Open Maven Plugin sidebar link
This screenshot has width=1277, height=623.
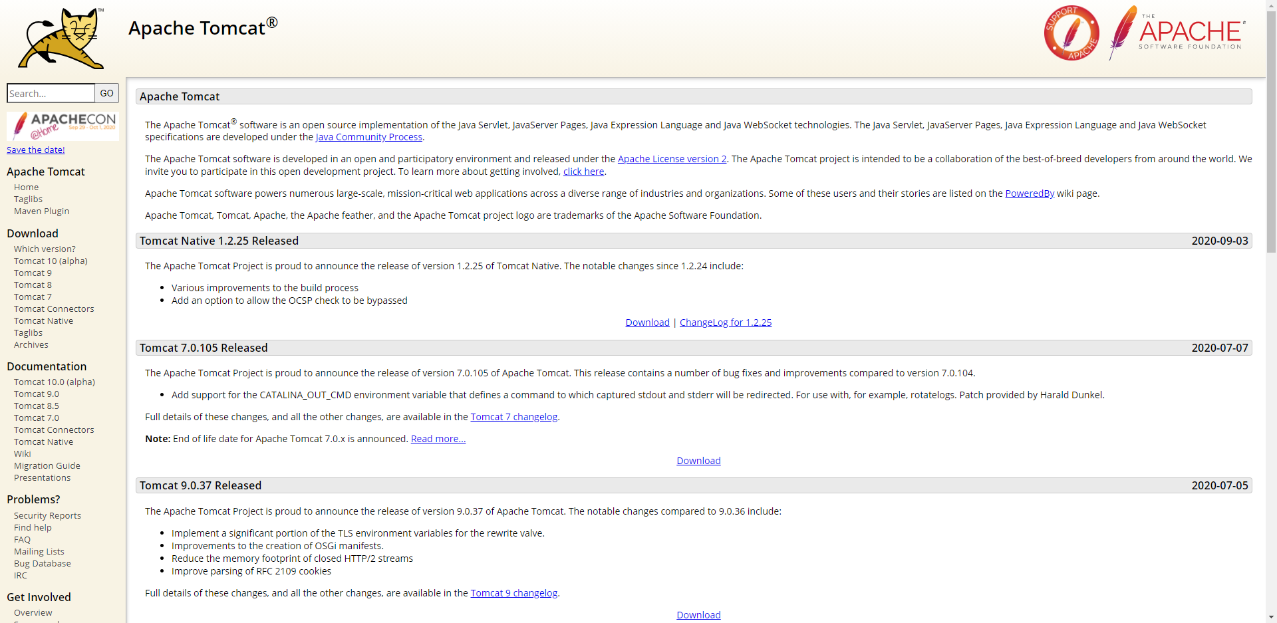(41, 211)
